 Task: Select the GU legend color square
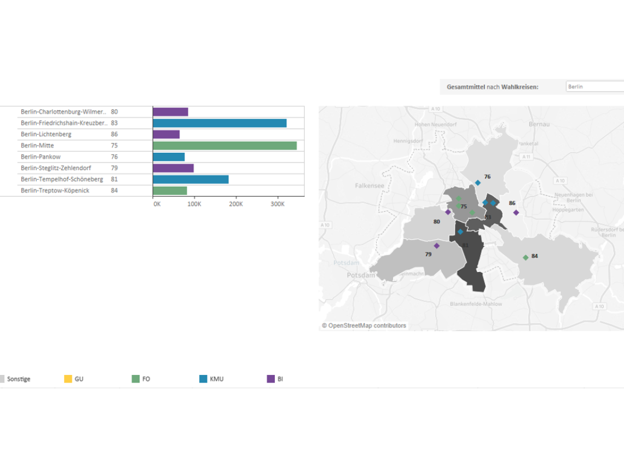[68, 379]
